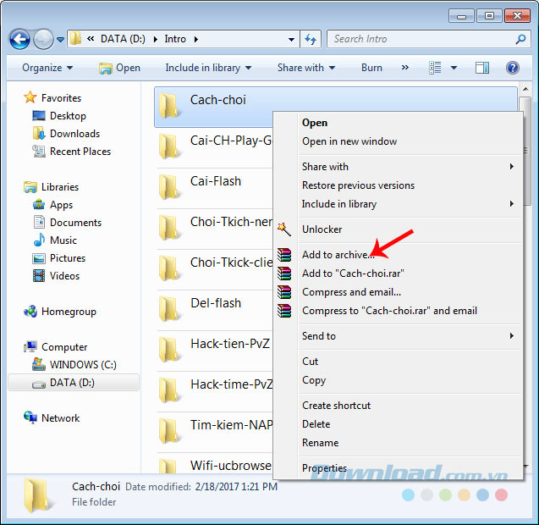Viewport: 539px width, 525px height.
Task: Select the Choi-Tkick-clie folder
Action: [231, 262]
